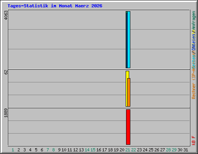The height and width of the screenshot is (154, 198).
Task: Click the green day label 1
Action: pos(13,150)
